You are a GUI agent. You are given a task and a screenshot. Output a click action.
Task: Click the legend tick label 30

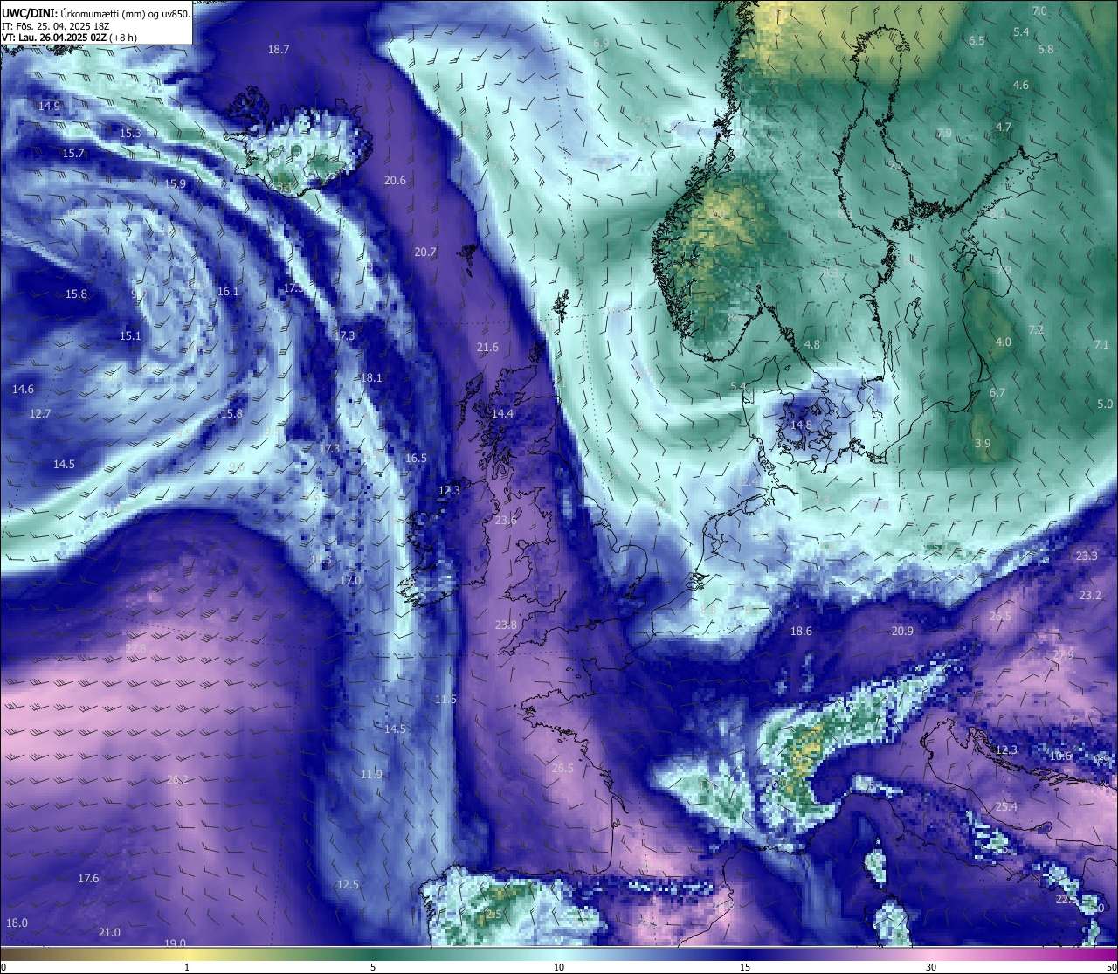pos(931,967)
